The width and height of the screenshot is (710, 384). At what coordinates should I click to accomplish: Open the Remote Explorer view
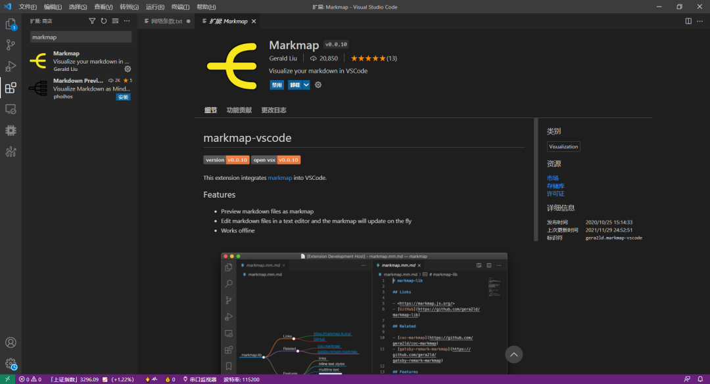click(11, 109)
